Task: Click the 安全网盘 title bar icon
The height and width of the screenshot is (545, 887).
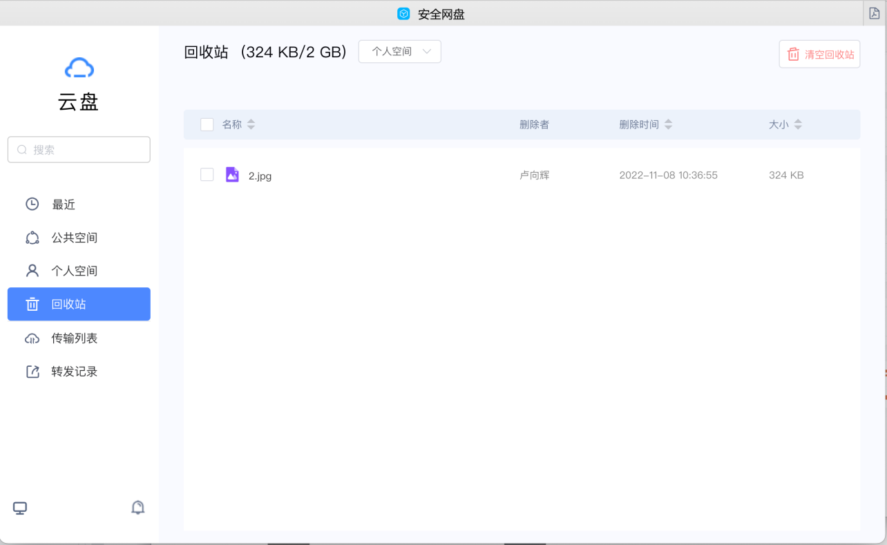Action: [403, 13]
